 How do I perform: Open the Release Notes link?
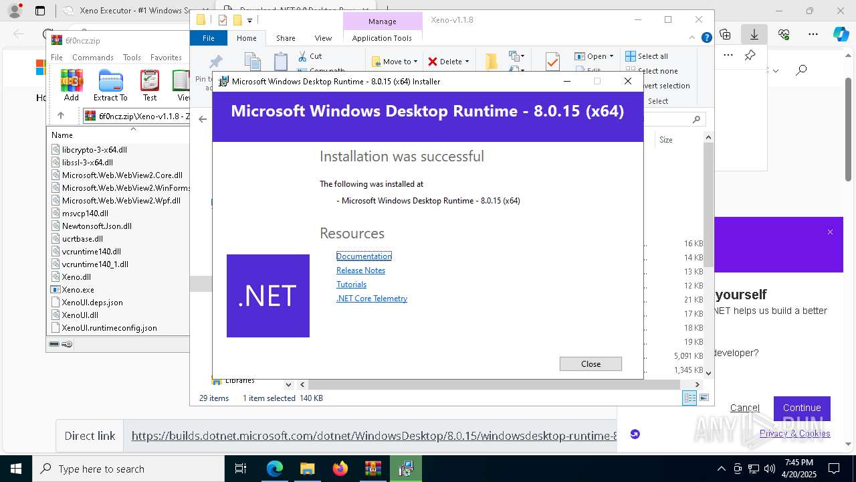click(x=360, y=270)
